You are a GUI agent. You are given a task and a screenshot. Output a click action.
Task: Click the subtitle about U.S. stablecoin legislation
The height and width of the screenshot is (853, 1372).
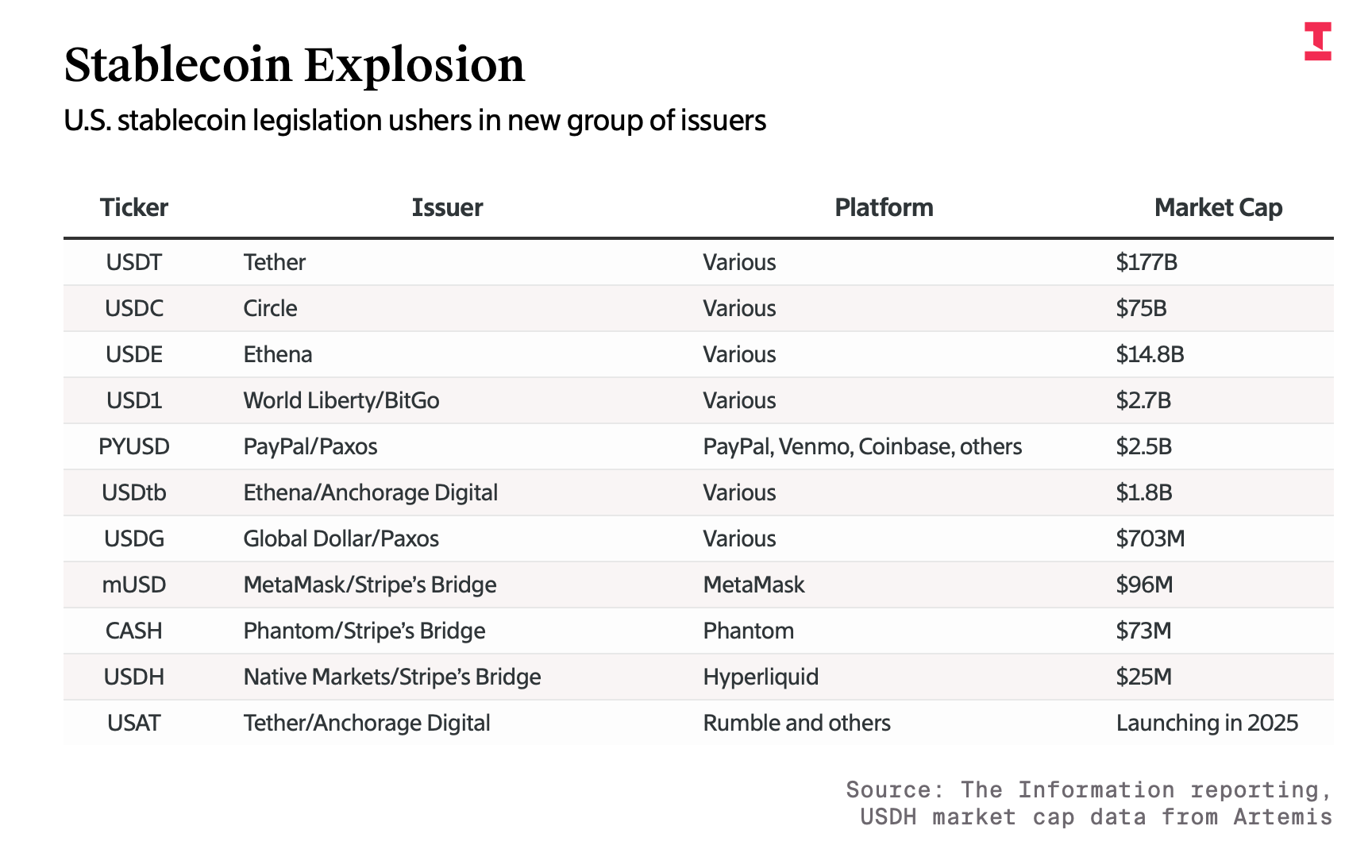click(414, 121)
